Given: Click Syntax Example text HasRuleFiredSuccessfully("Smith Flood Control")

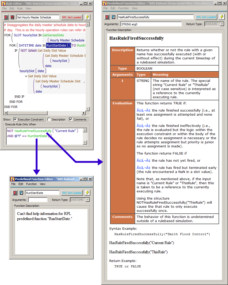Looking at the screenshot, I should pyautogui.click(x=162, y=234).
